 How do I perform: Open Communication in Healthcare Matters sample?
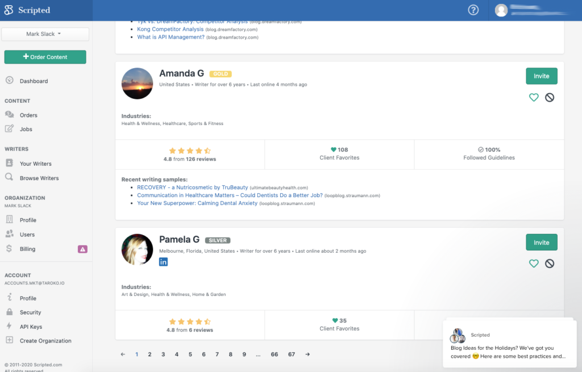coord(230,195)
